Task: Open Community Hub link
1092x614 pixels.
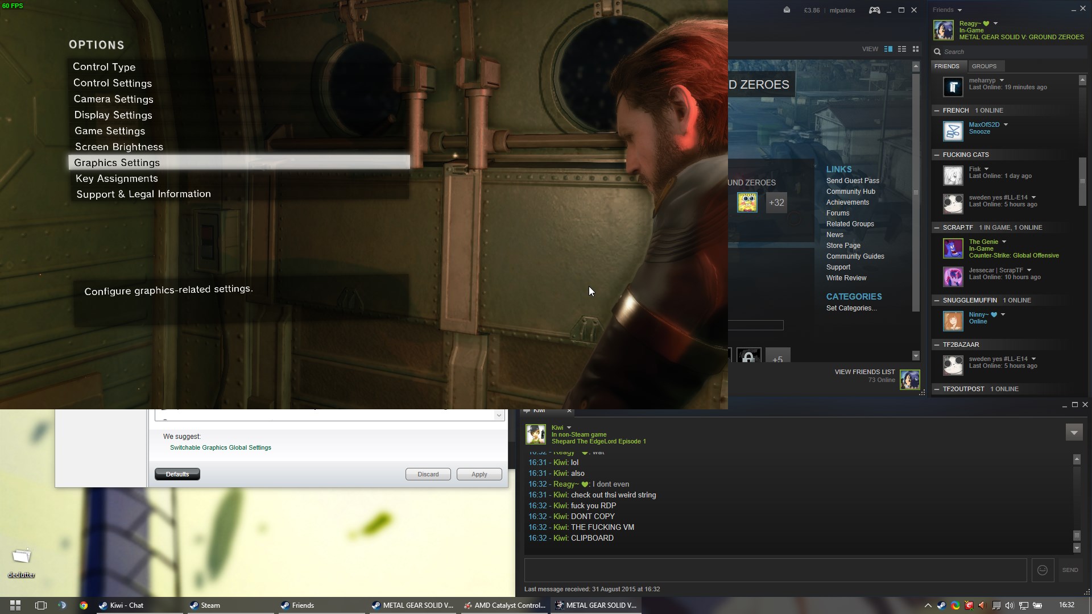Action: [851, 192]
